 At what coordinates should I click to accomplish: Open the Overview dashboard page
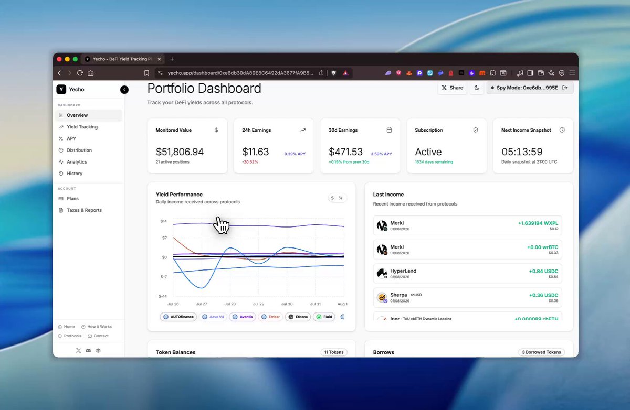89,115
